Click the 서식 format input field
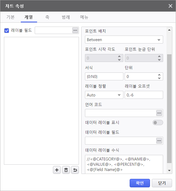176x191 pixels. (x=104, y=76)
